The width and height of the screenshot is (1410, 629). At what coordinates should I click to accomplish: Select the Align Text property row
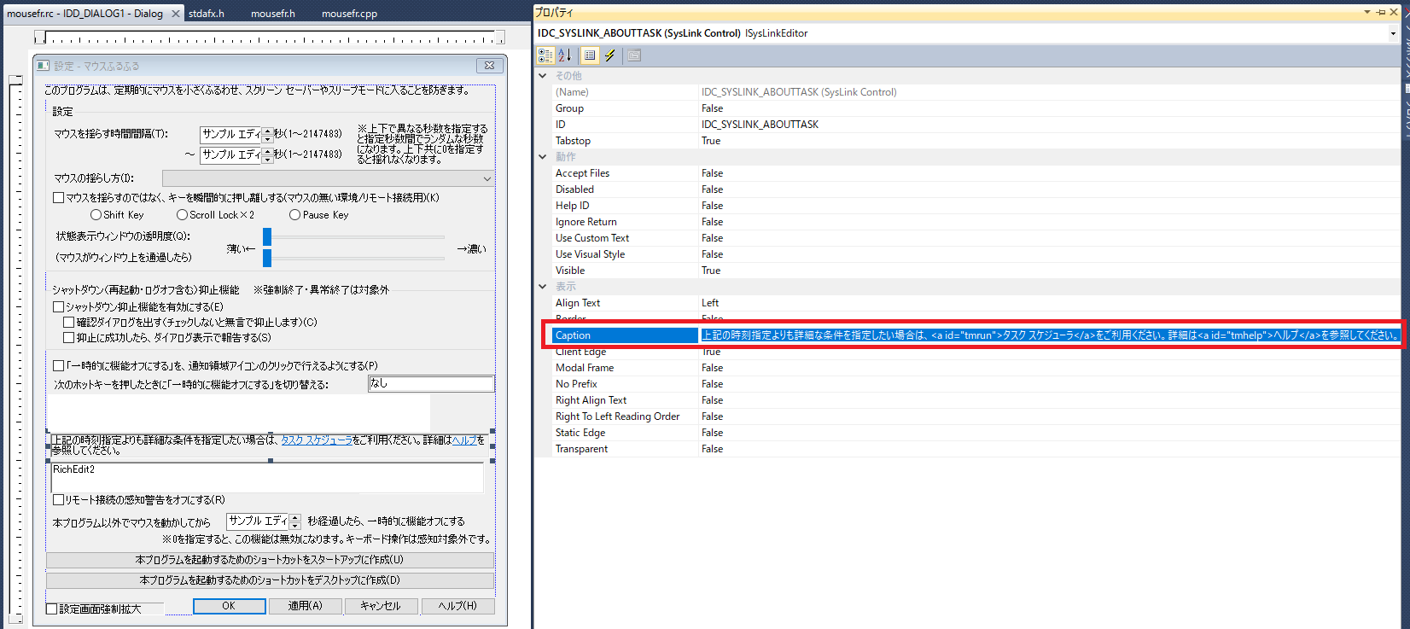976,303
